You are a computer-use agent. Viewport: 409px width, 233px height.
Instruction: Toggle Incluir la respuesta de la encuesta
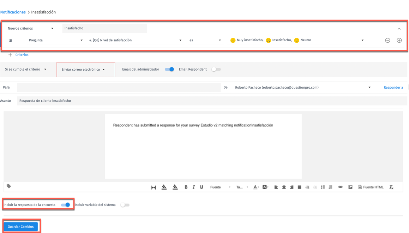[x=66, y=205]
